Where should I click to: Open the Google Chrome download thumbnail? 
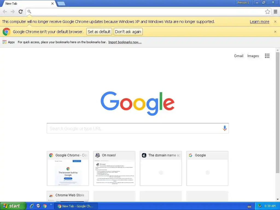(x=68, y=168)
